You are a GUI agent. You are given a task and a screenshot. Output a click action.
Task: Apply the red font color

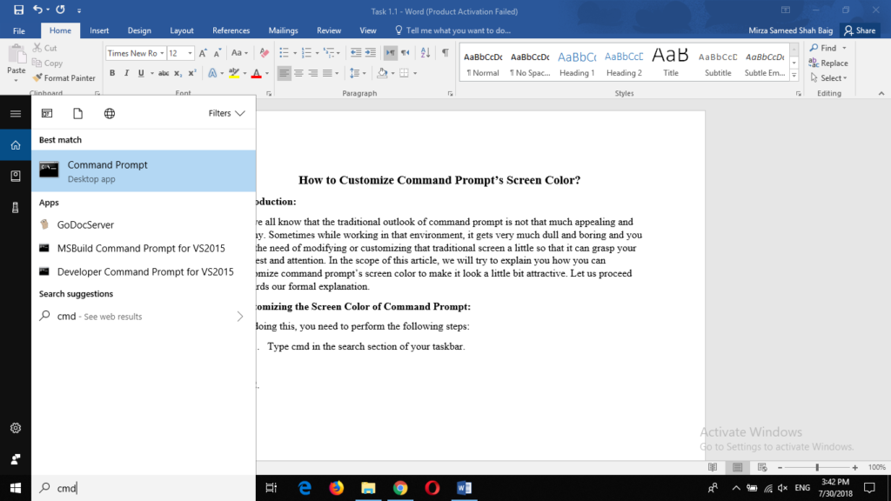point(257,73)
